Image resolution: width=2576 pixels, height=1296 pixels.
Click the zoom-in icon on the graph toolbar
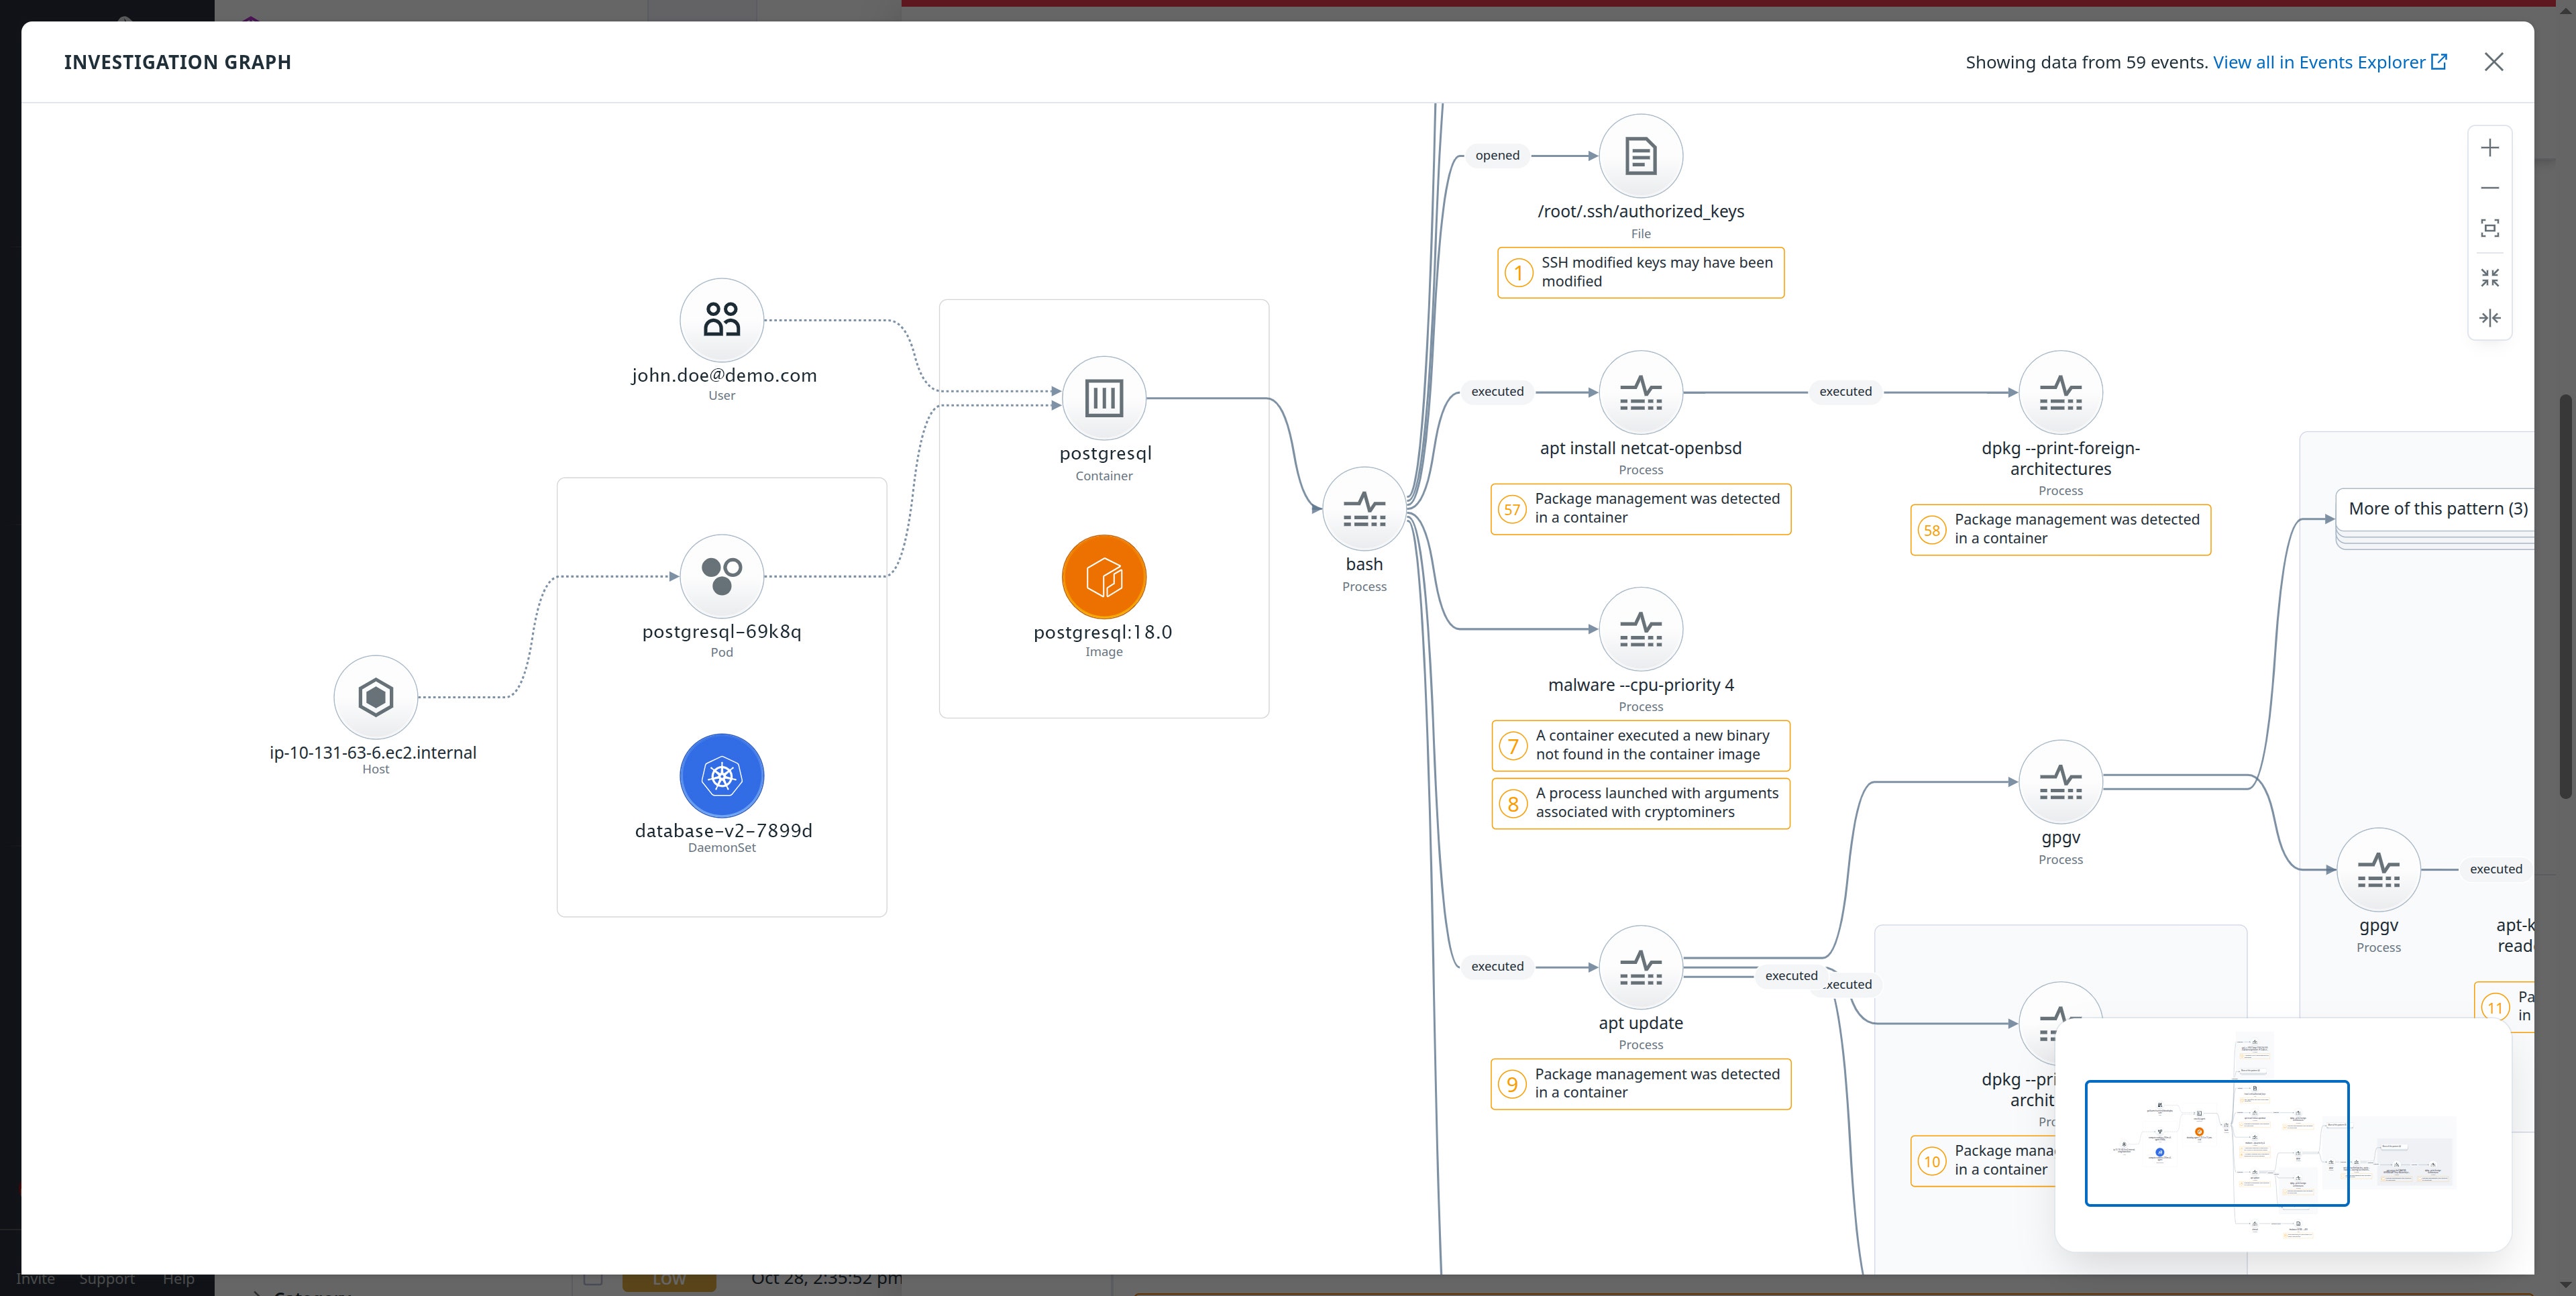(2490, 147)
